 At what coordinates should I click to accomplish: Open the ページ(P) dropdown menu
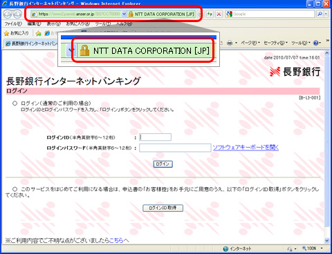[250, 43]
